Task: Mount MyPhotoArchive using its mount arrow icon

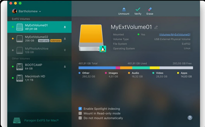Action: pos(65,50)
